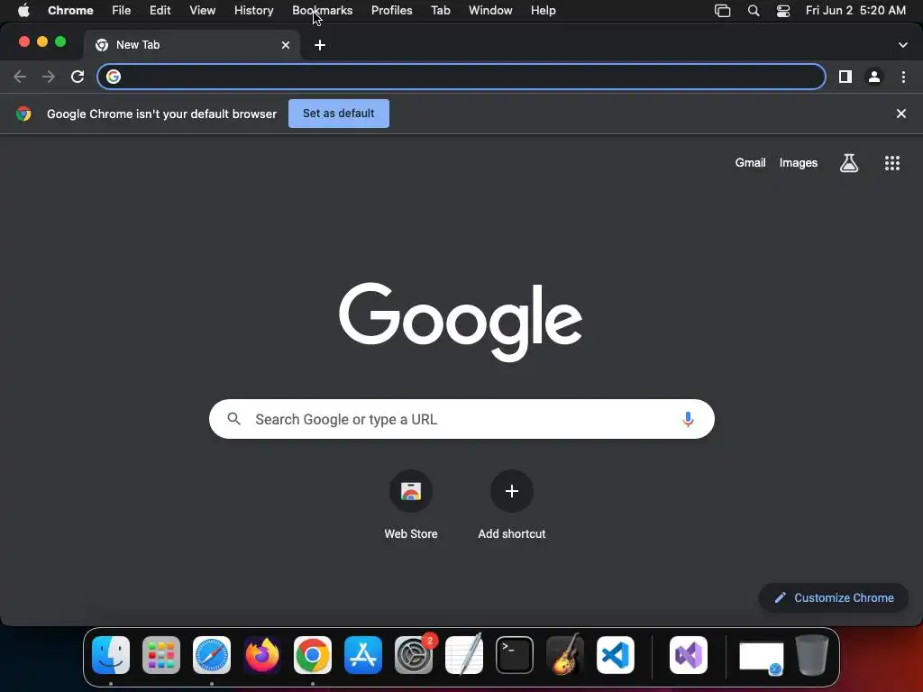The height and width of the screenshot is (692, 923).
Task: Open the Images link
Action: click(x=799, y=163)
